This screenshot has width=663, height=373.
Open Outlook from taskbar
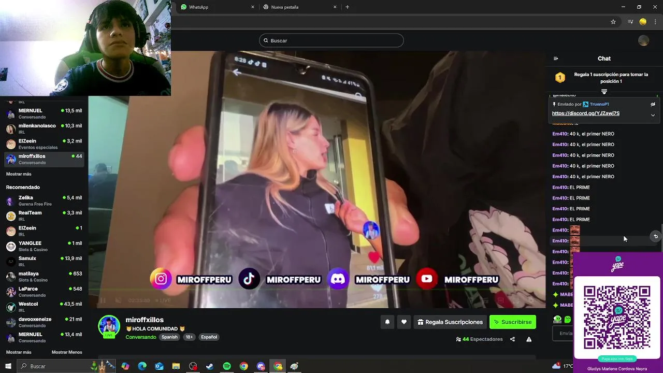click(x=159, y=366)
